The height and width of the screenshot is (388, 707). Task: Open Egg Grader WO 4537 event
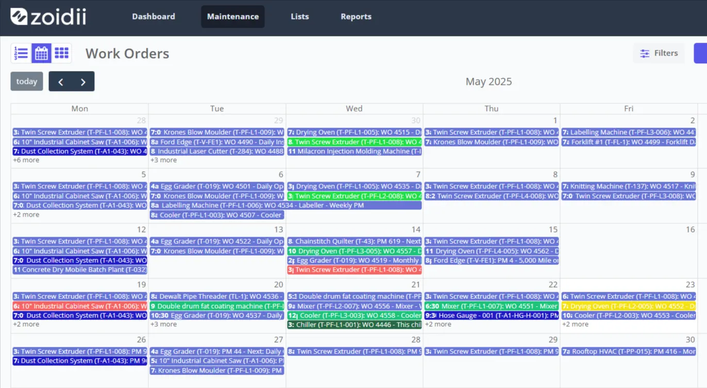(217, 315)
